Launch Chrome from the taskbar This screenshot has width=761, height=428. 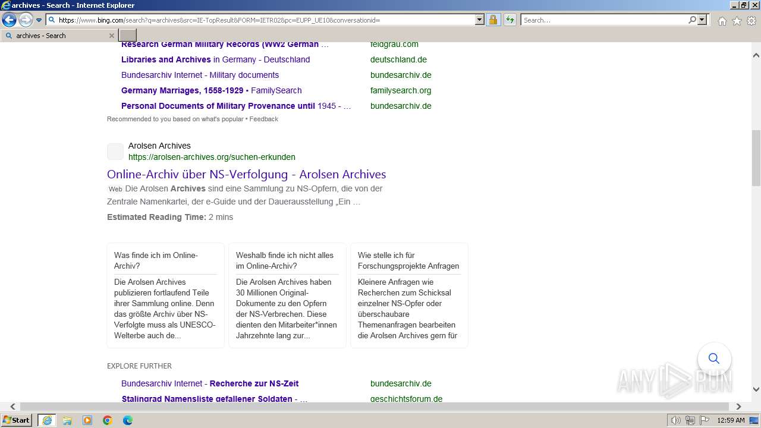coord(108,420)
